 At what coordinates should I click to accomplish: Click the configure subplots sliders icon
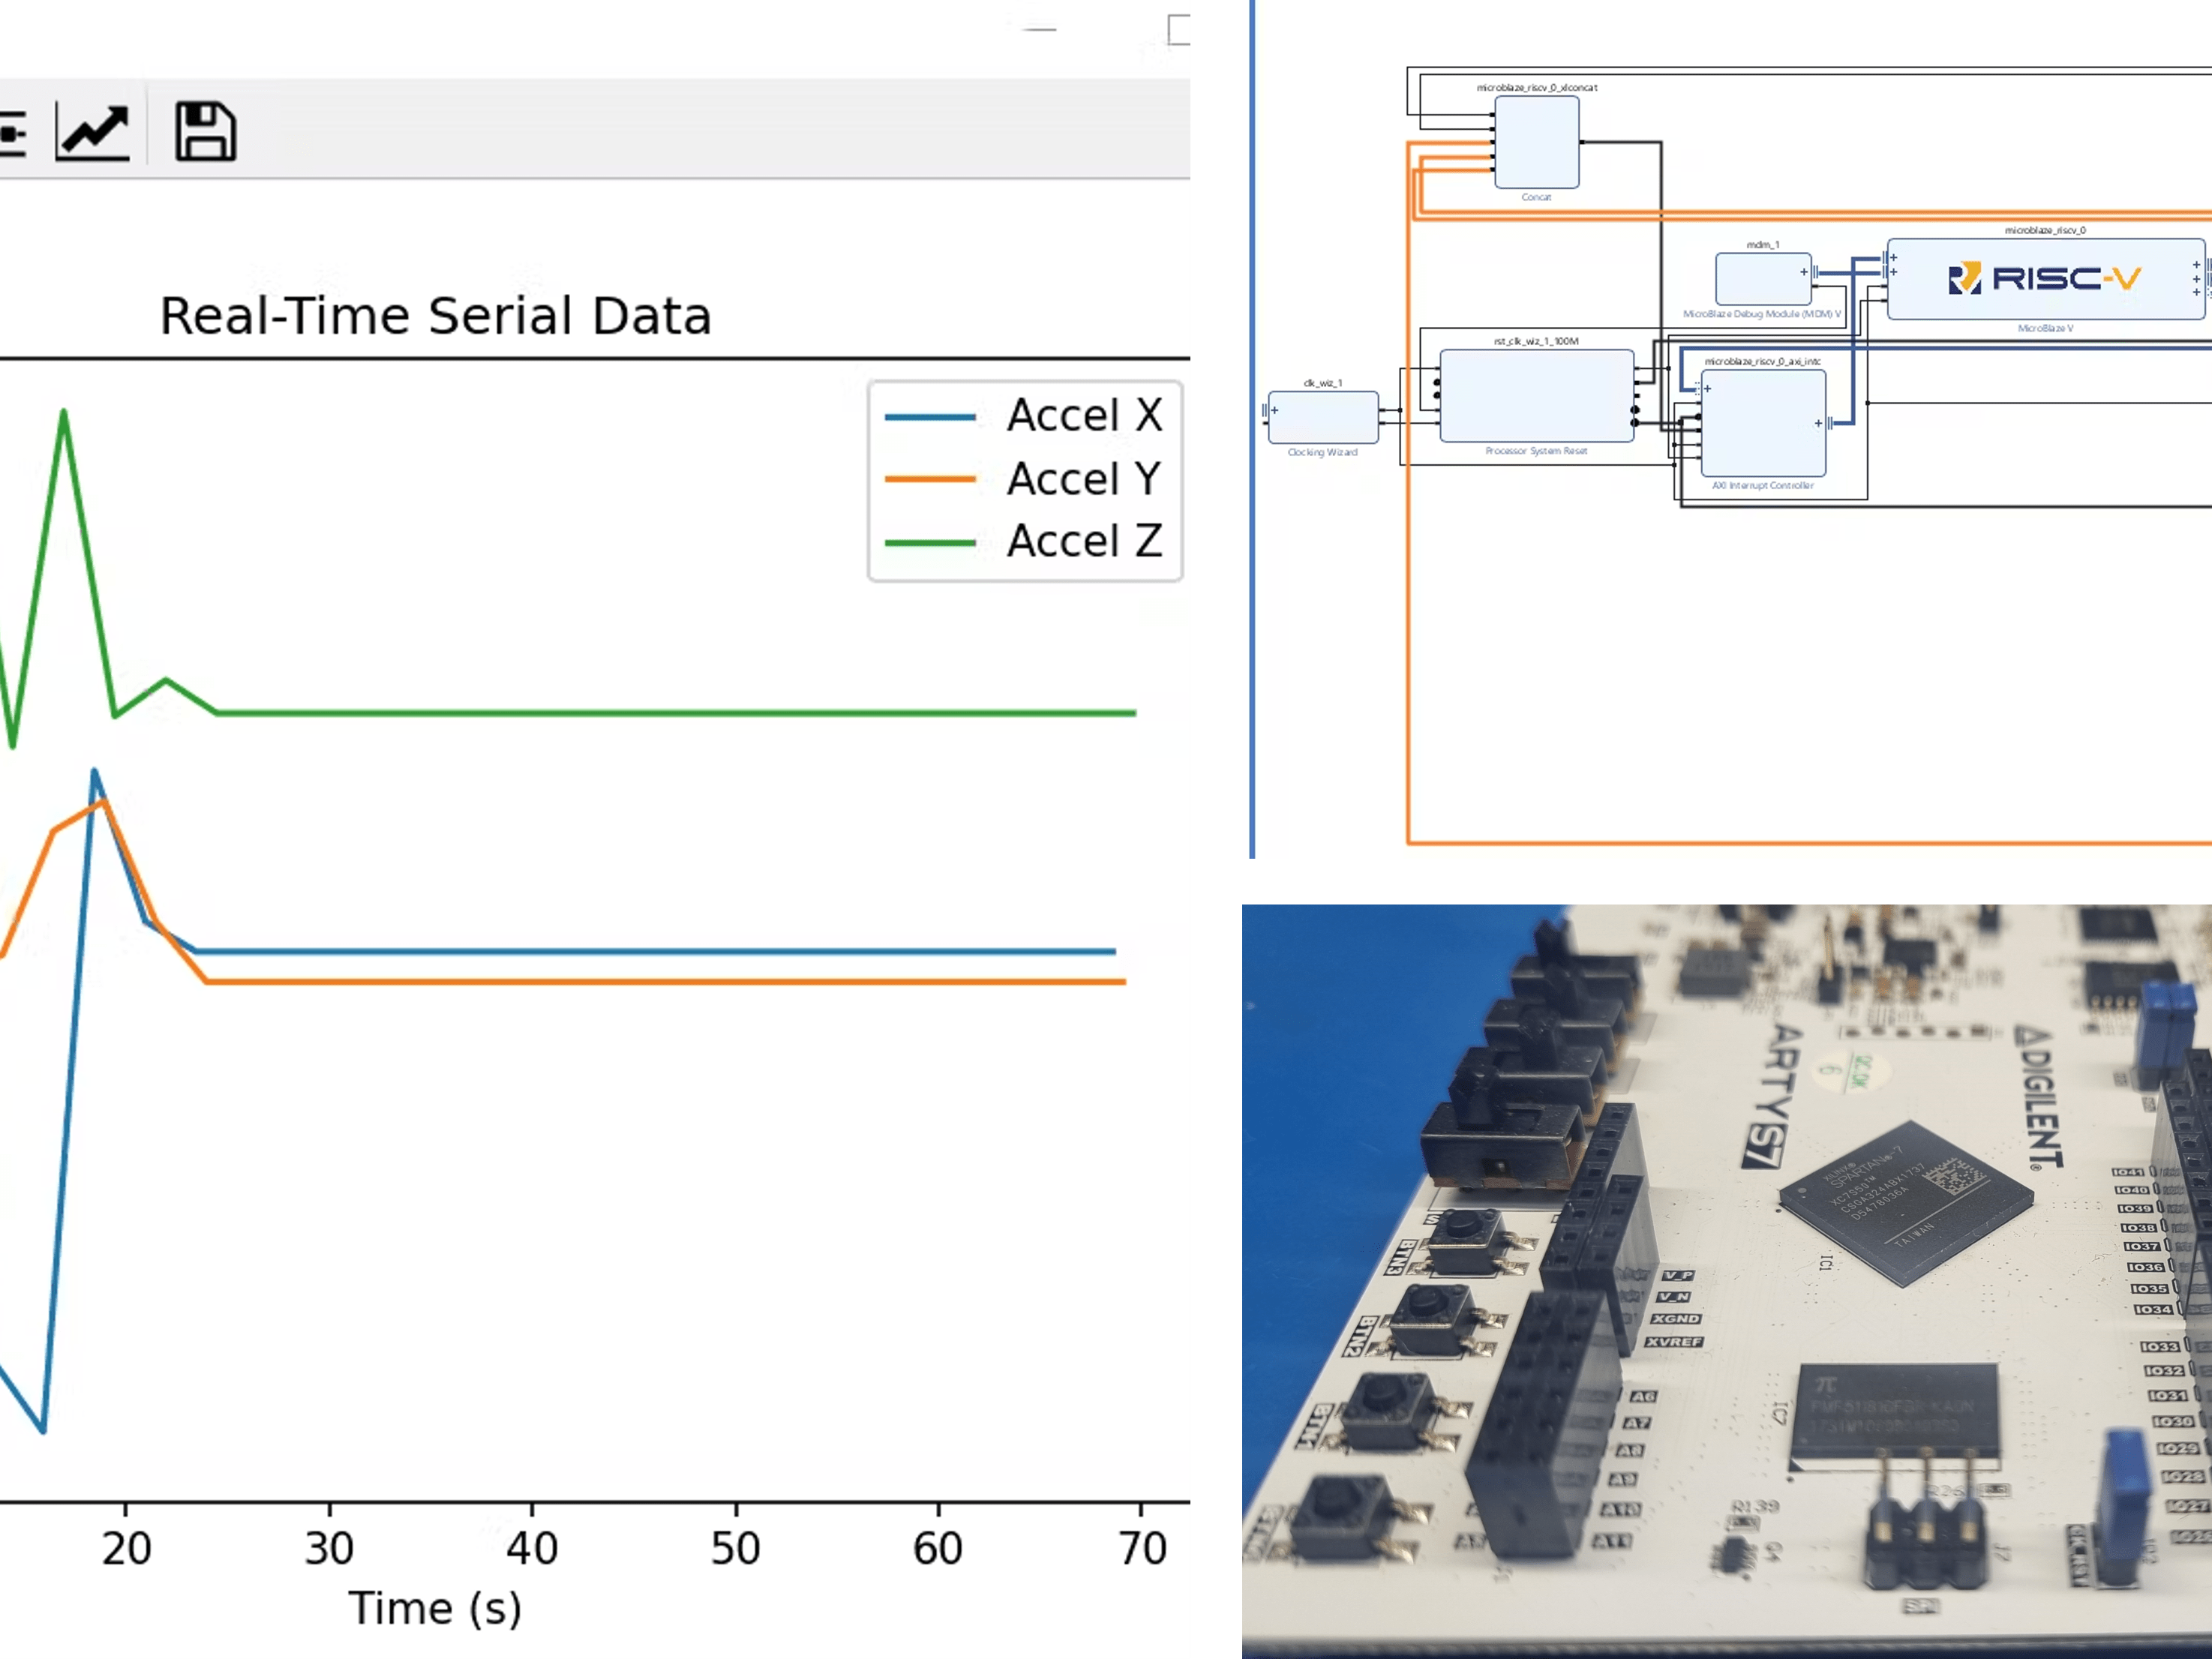12,133
